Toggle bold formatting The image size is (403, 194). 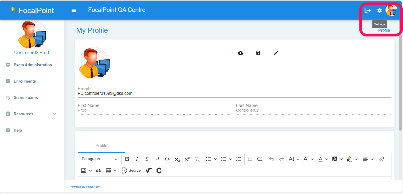point(127,159)
